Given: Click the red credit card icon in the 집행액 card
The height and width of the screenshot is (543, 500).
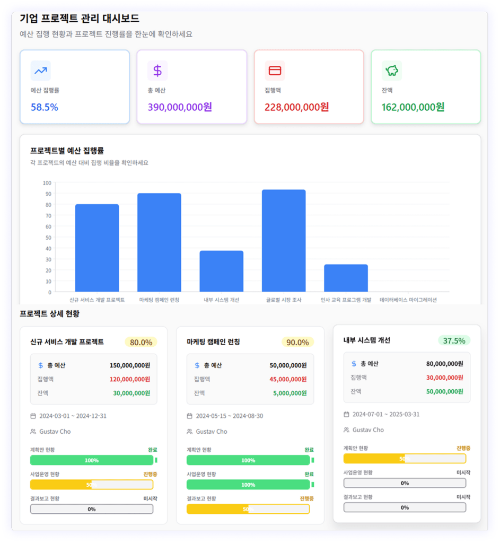Looking at the screenshot, I should pyautogui.click(x=275, y=71).
